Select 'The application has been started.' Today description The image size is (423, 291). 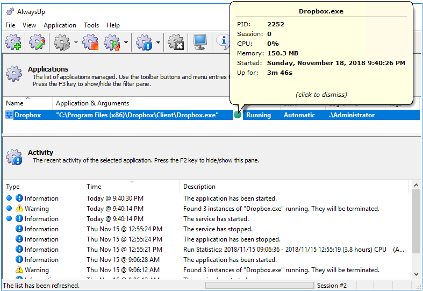[230, 198]
